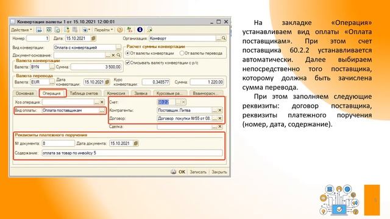This screenshot has height=219, width=390.
Task: Open selection for Договор field
Action: coord(214,119)
